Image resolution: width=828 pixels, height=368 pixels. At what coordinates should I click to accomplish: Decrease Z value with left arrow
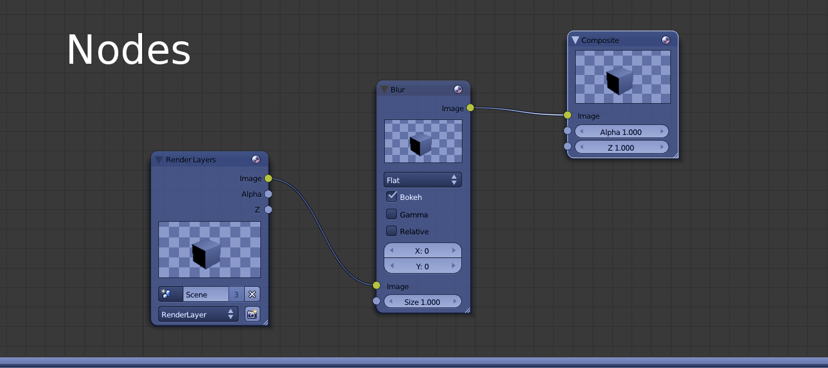click(x=582, y=147)
